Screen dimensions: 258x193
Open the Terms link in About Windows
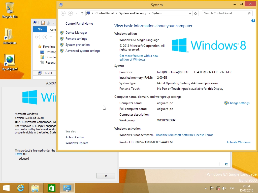(x=19, y=154)
